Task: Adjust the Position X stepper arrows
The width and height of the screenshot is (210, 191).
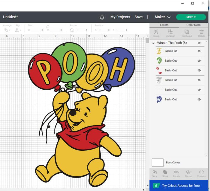Action: click(109, 30)
